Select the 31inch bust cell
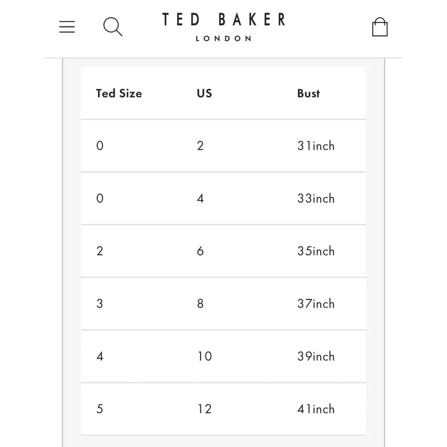 (316, 146)
